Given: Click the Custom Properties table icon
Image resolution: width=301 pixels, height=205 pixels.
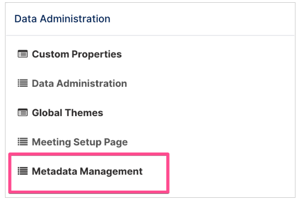Looking at the screenshot, I should pyautogui.click(x=23, y=54).
